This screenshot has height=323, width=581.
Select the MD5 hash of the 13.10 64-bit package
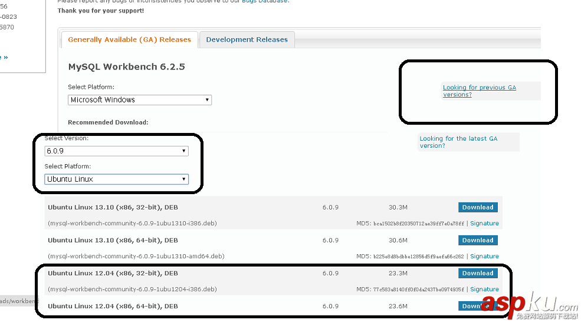(419, 257)
